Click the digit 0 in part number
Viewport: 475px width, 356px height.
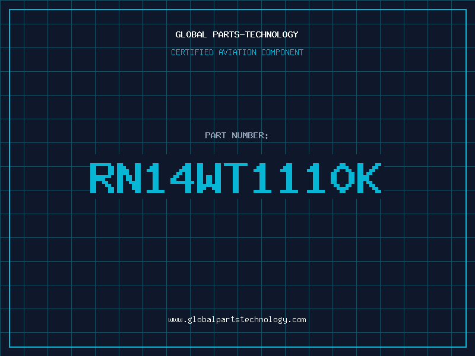pos(343,177)
